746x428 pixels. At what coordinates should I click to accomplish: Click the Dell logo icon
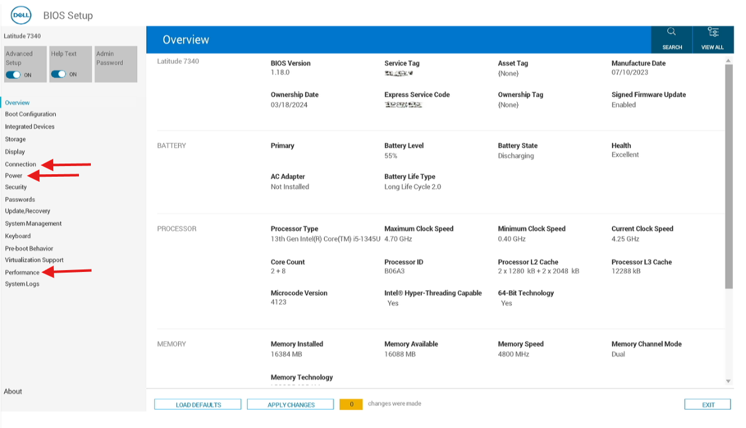[x=21, y=15]
